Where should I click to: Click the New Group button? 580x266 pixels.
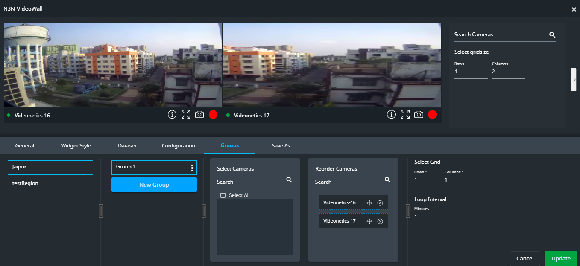[x=154, y=185]
